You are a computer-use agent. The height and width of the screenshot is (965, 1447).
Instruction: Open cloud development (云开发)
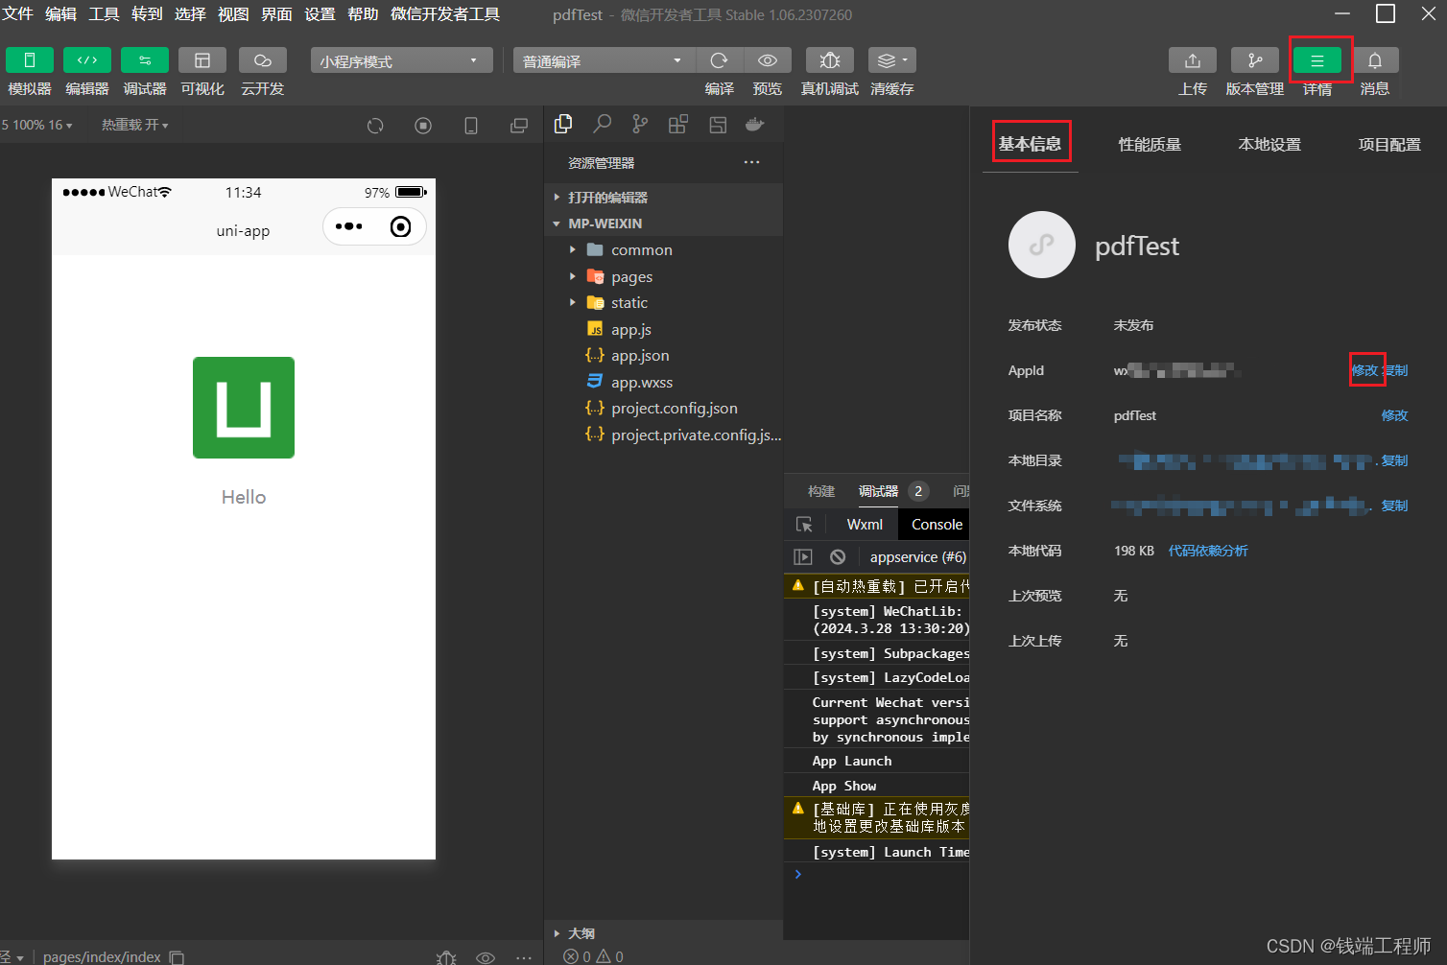(x=263, y=60)
